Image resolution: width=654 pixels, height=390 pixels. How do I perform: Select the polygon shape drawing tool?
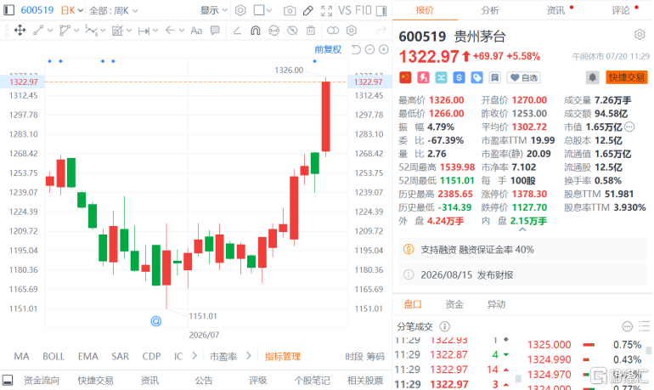(x=65, y=30)
